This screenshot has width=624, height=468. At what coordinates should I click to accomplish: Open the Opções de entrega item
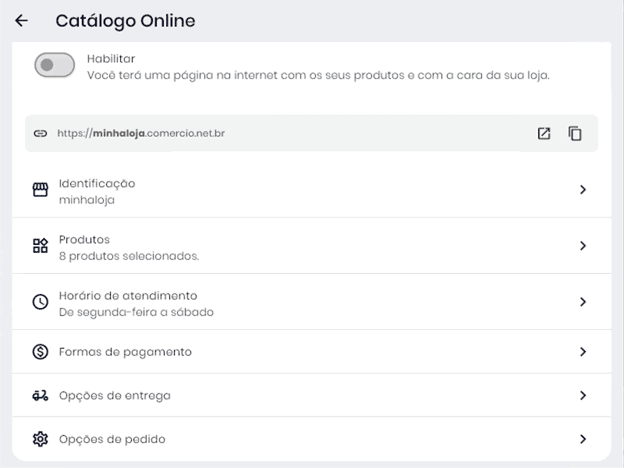(x=115, y=395)
